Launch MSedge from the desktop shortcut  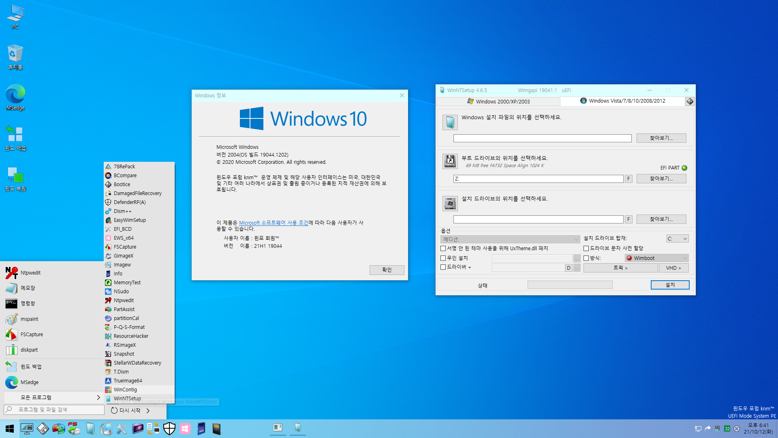15,97
